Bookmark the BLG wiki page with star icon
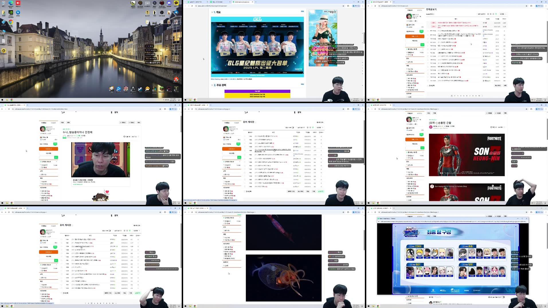This screenshot has height=308, width=548. [x=343, y=6]
